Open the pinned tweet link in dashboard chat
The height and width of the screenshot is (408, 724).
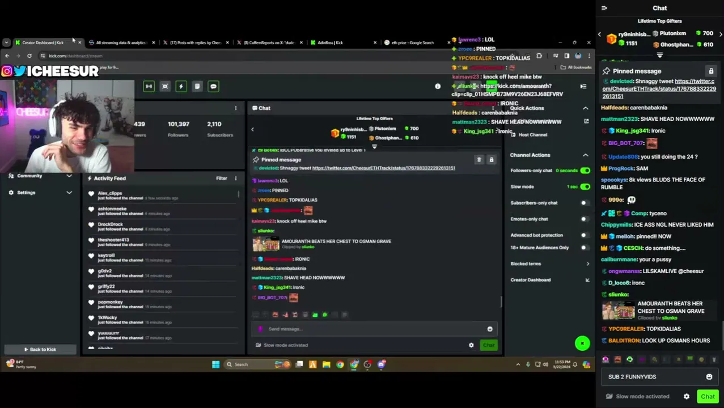[384, 168]
